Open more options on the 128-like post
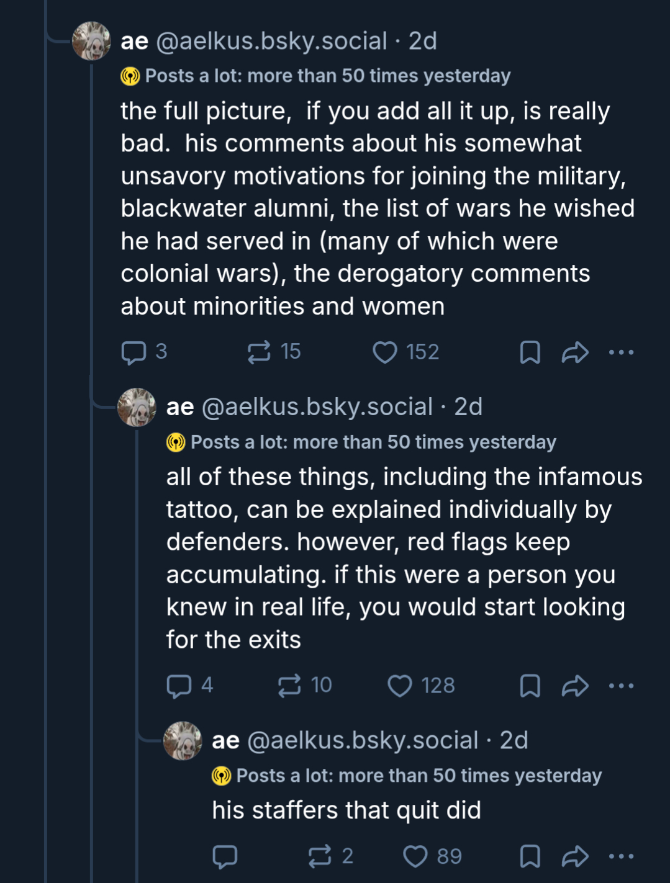The height and width of the screenshot is (883, 670). pos(621,686)
